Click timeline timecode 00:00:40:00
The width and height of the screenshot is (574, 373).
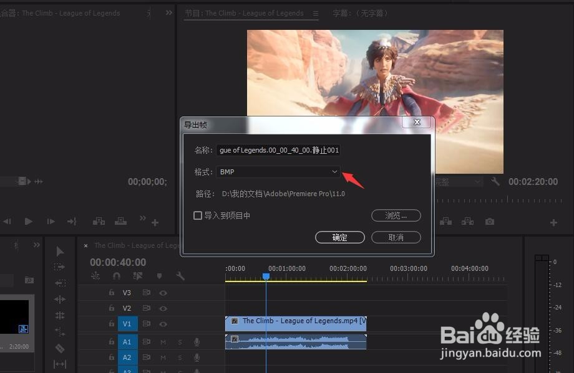(x=118, y=262)
